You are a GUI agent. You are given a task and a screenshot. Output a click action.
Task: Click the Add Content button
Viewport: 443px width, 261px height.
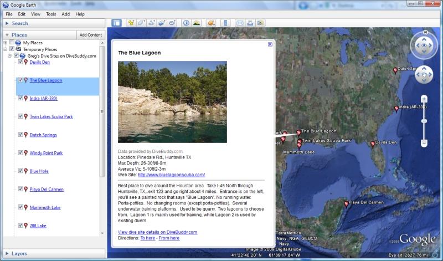pos(91,35)
